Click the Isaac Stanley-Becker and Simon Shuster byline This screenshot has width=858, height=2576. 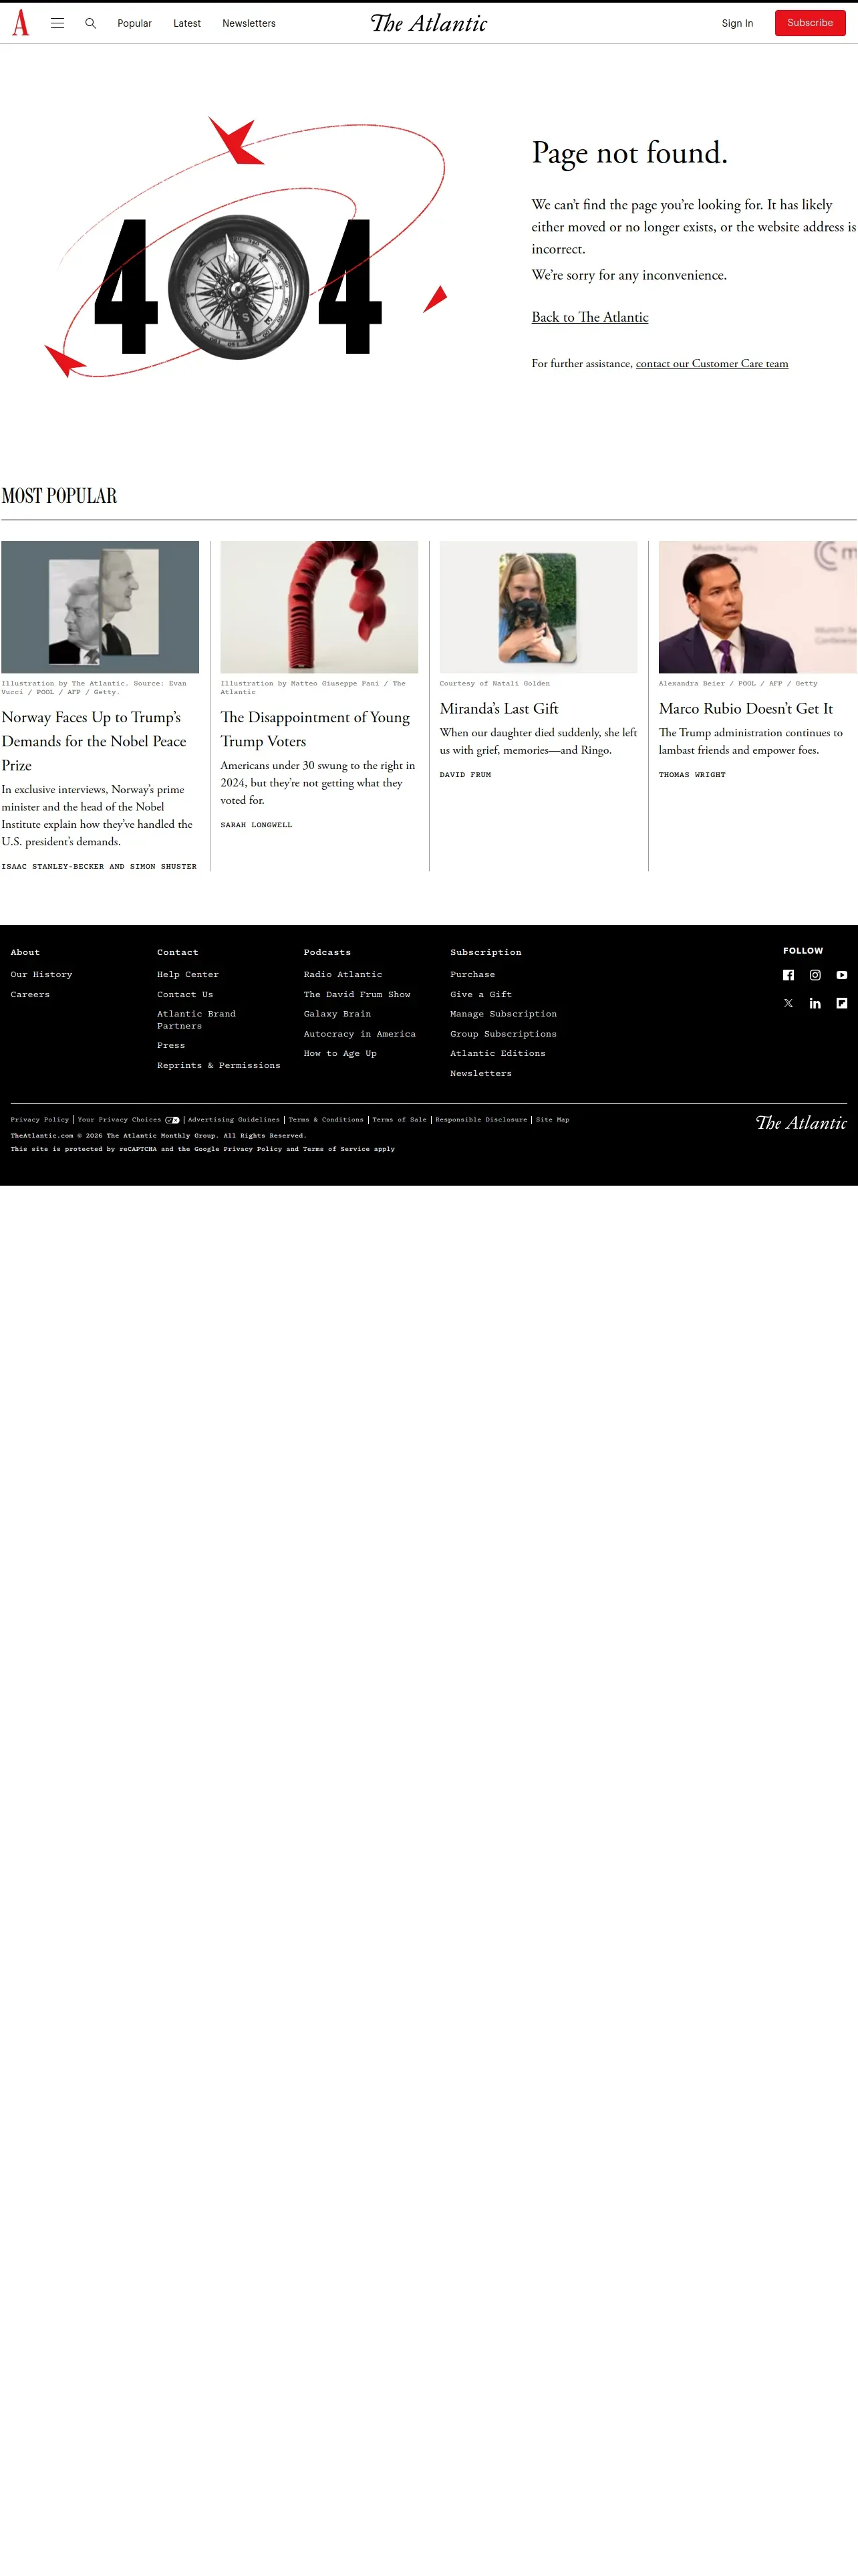click(99, 866)
